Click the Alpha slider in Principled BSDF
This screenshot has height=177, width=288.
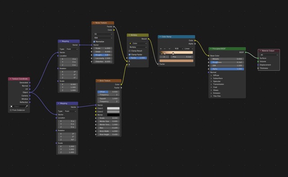(227, 69)
